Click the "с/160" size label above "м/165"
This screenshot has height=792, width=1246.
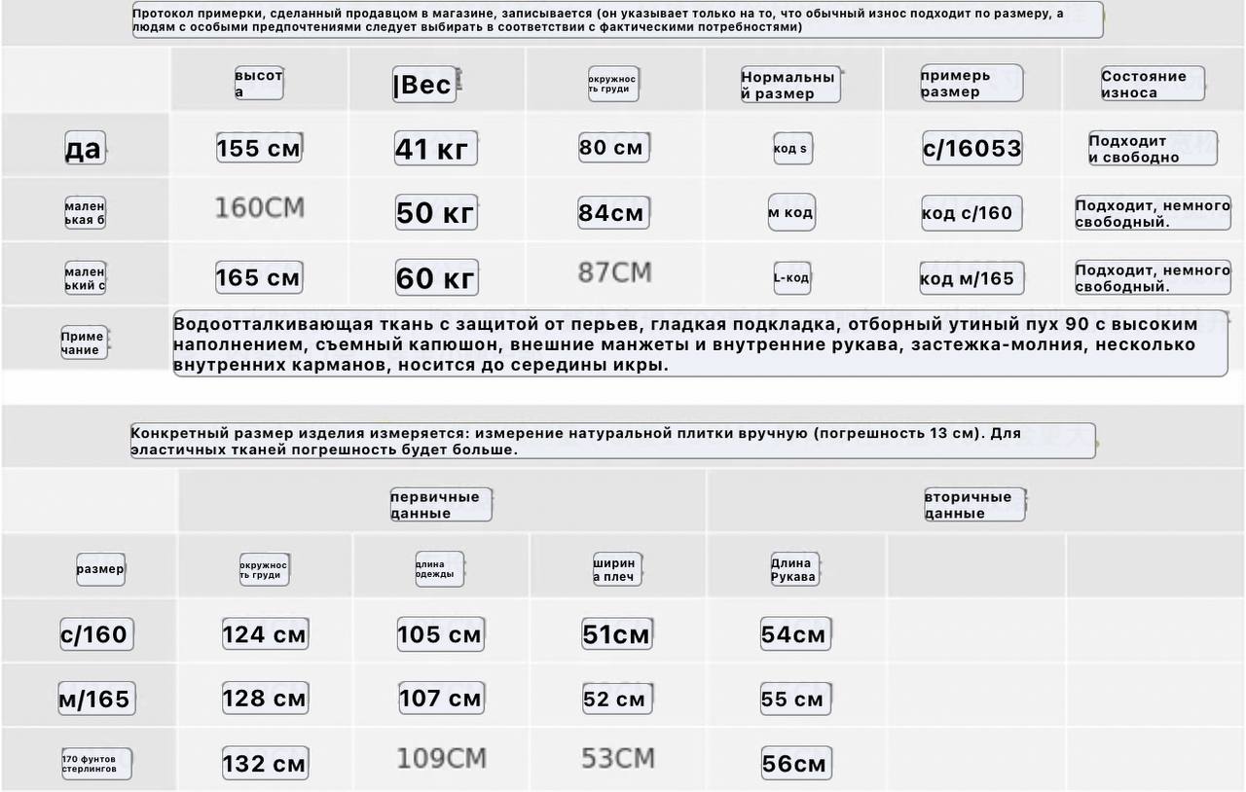tap(96, 634)
